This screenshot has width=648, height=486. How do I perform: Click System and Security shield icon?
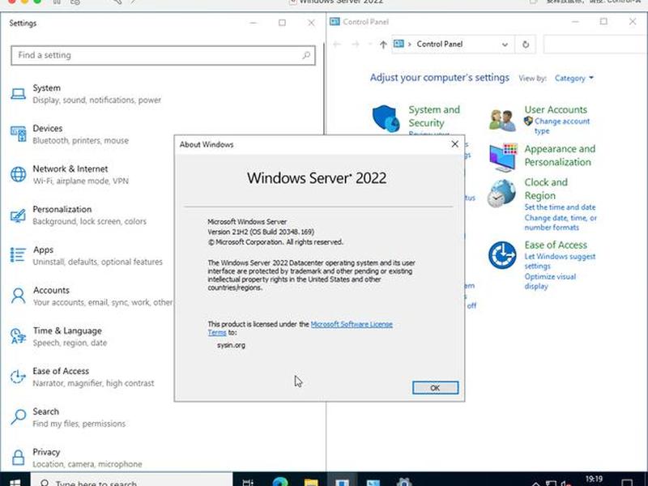coord(386,118)
